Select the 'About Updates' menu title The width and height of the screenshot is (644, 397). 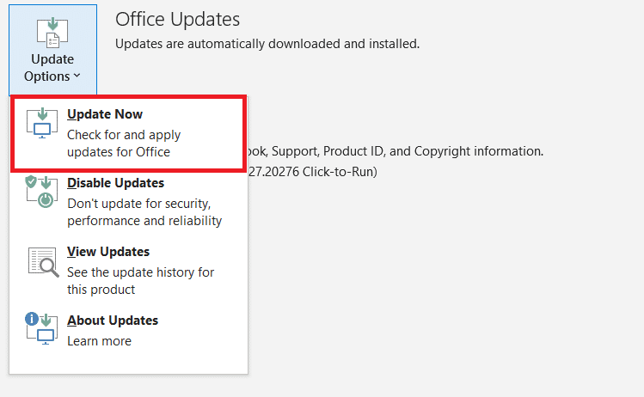point(113,321)
